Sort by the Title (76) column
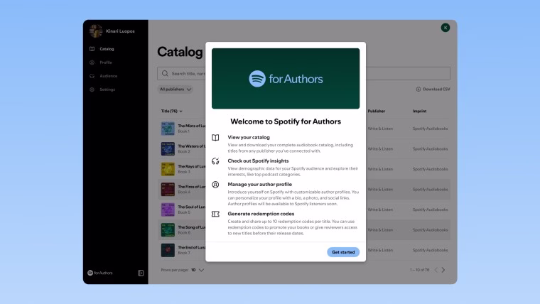Image resolution: width=540 pixels, height=304 pixels. coord(171,112)
